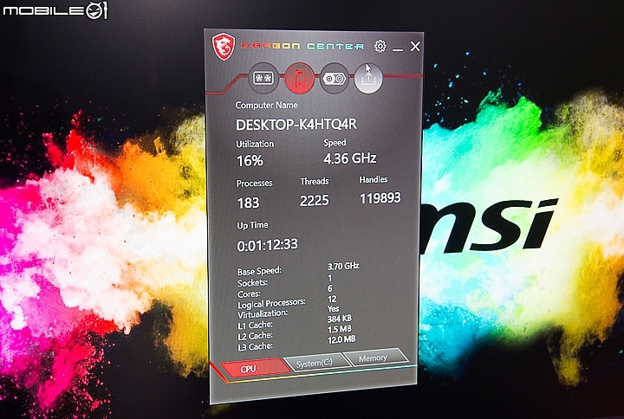624x419 pixels.
Task: Click the 3.70 GHz base speed value
Action: 343,266
